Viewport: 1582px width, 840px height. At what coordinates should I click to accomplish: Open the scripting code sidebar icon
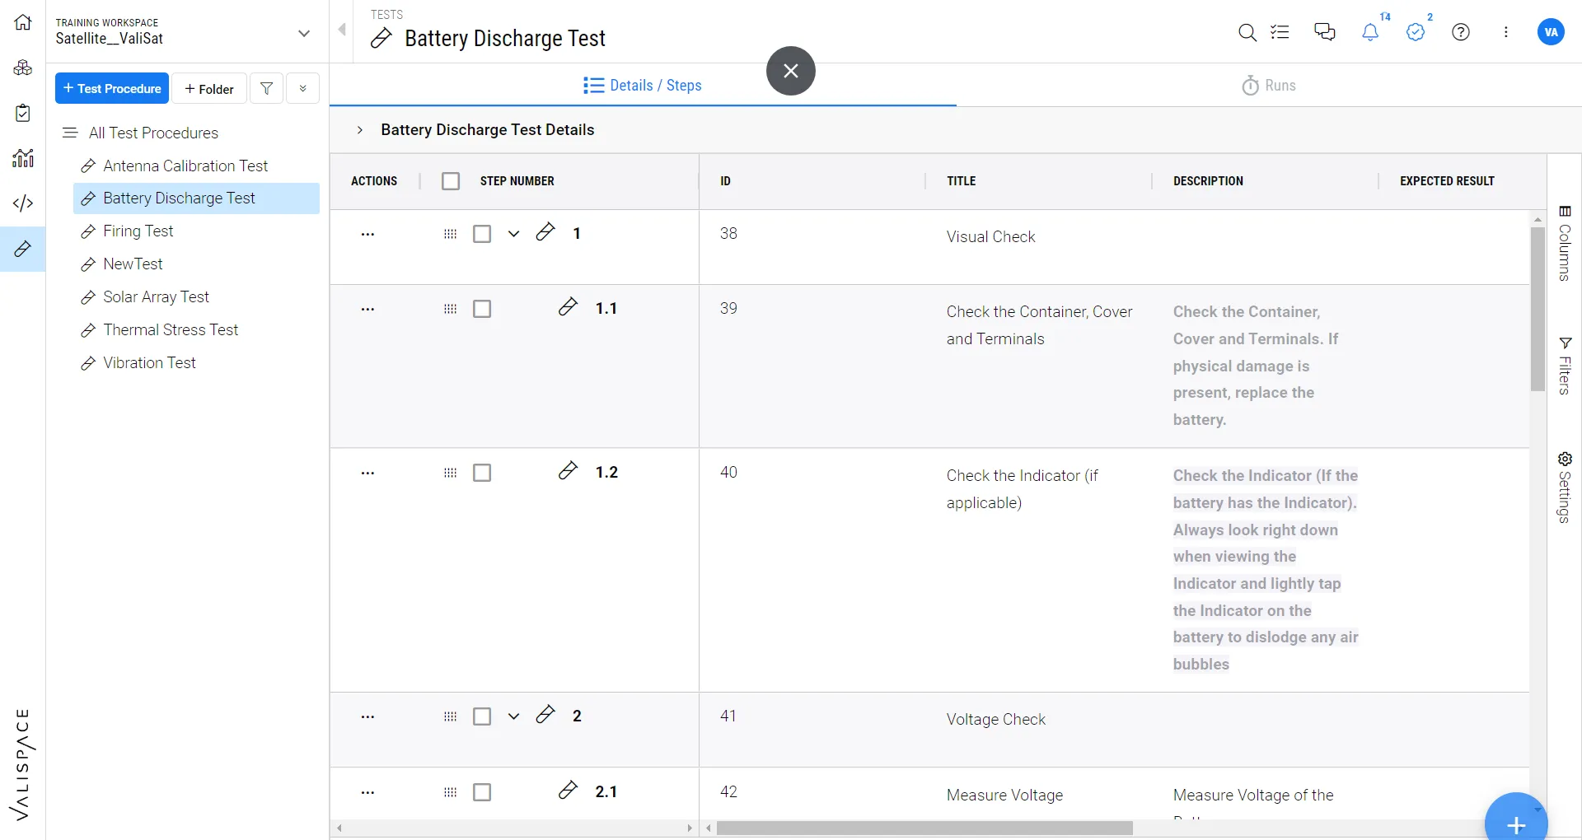point(23,203)
